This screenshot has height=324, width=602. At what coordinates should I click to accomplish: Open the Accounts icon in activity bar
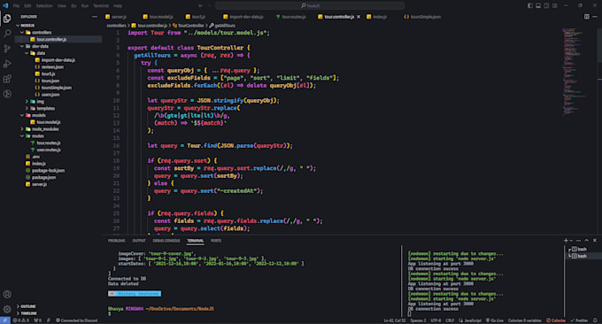coord(7,294)
